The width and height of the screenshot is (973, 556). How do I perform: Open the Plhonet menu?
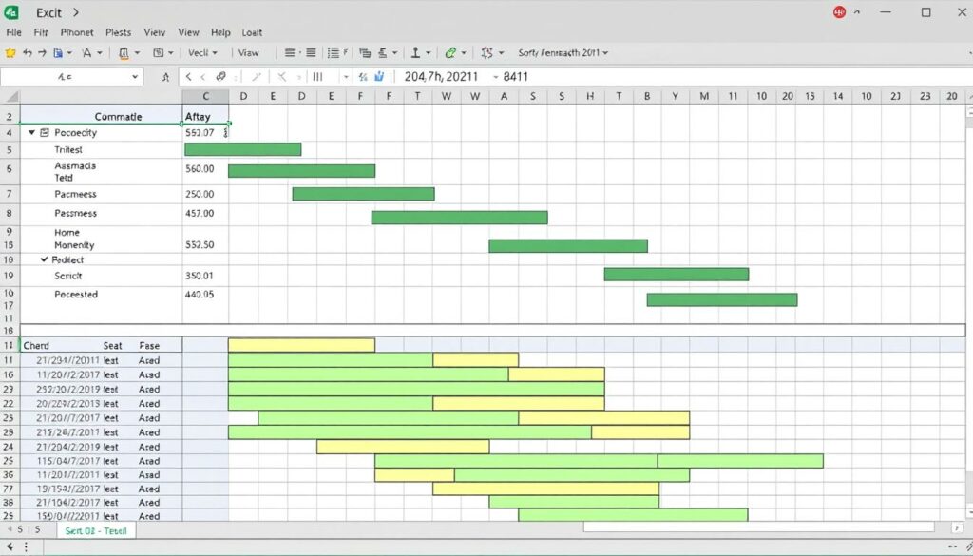(77, 32)
